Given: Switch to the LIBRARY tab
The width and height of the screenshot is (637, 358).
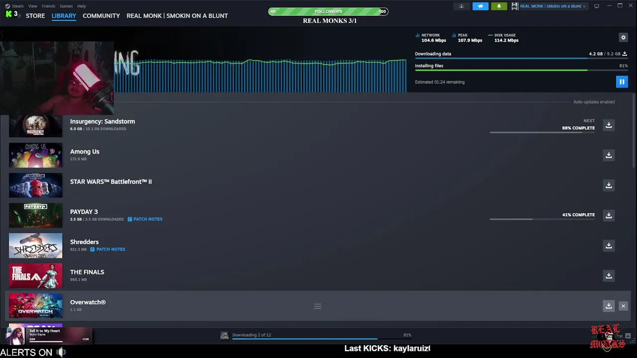Looking at the screenshot, I should pos(64,16).
